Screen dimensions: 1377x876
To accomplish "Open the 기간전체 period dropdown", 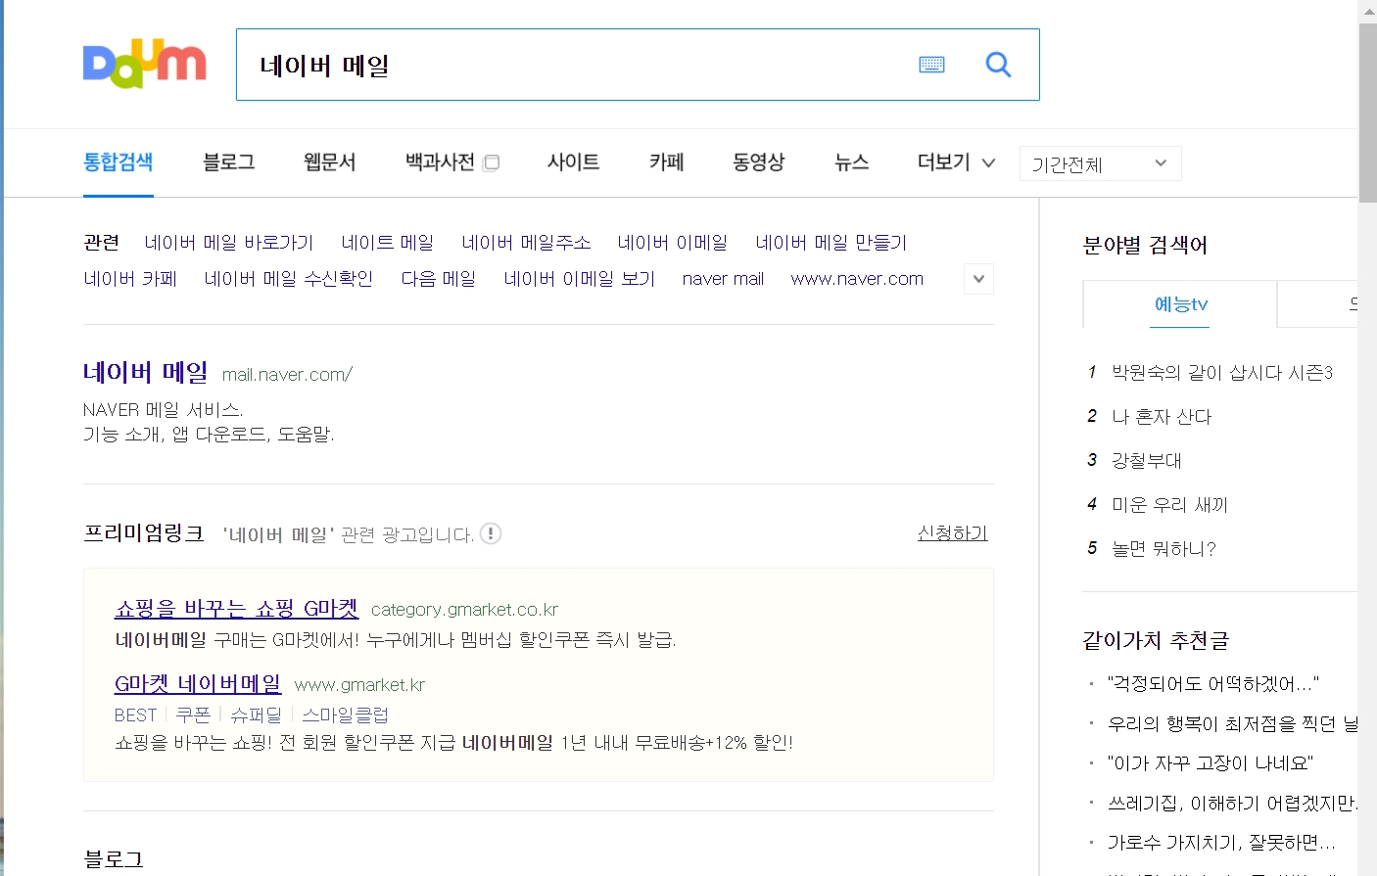I will (x=1100, y=163).
